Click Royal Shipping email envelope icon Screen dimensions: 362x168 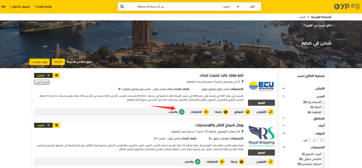click(x=241, y=162)
